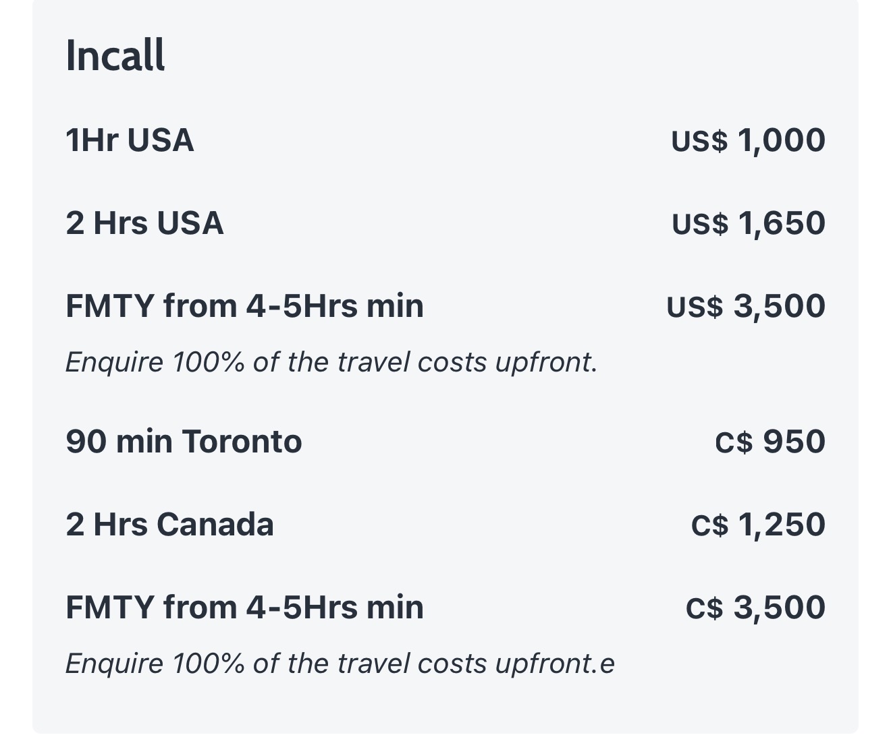Image resolution: width=891 pixels, height=735 pixels.
Task: Select the FMTY label priced in C$
Action: coord(244,608)
